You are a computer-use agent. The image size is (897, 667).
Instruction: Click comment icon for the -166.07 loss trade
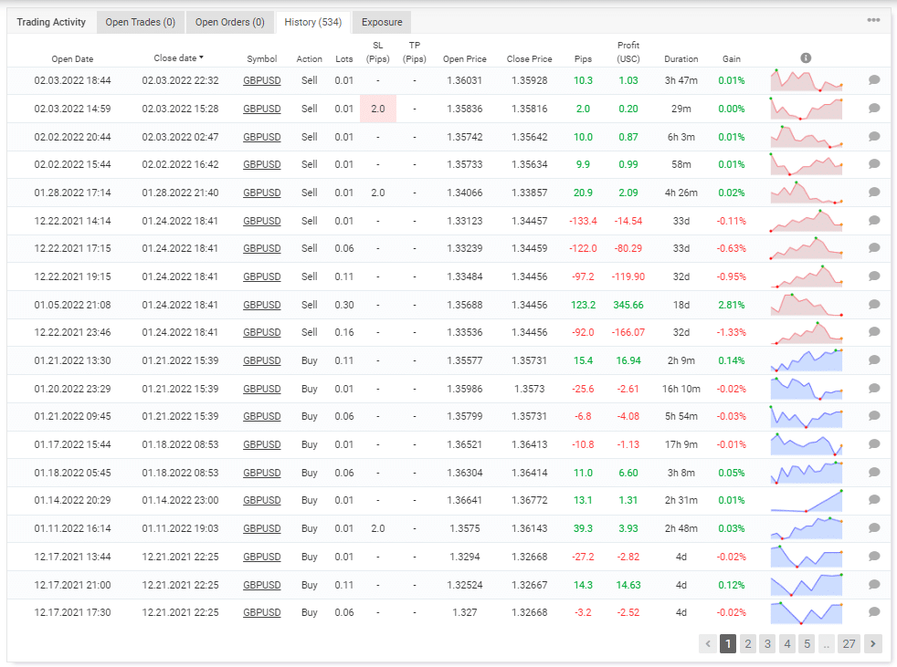click(874, 332)
